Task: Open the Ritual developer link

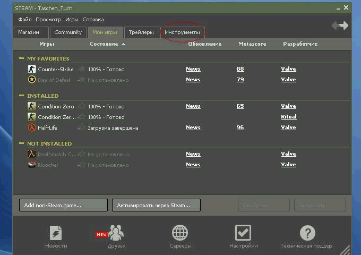Action: [289, 116]
